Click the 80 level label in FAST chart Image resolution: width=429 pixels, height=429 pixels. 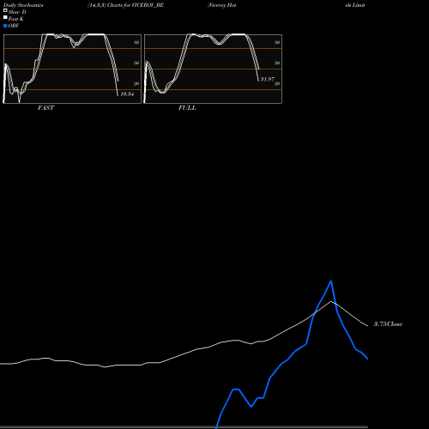(x=136, y=42)
